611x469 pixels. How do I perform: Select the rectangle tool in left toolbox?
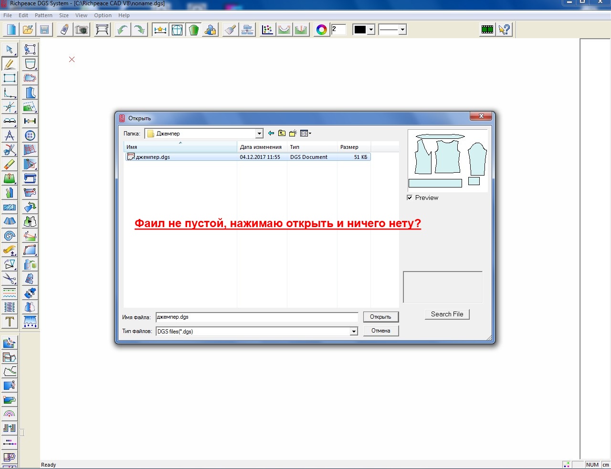click(x=10, y=78)
